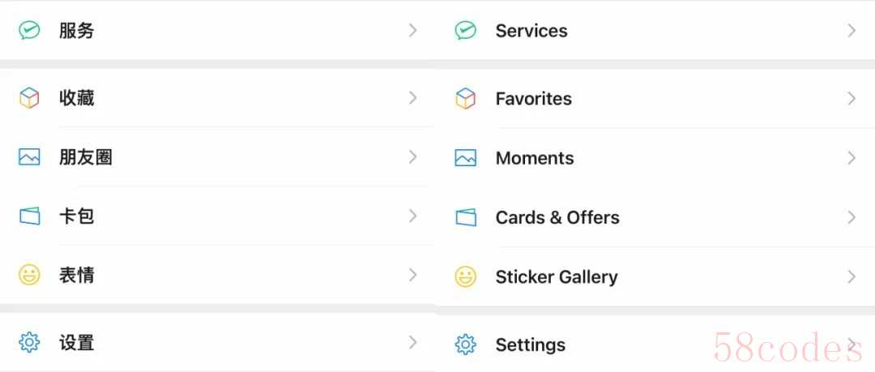Select the Sticker Gallery menu item
This screenshot has height=372, width=875.
(557, 277)
